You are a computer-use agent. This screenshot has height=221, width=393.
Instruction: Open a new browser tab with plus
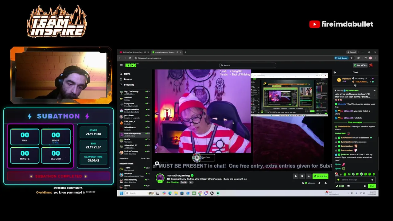185,52
